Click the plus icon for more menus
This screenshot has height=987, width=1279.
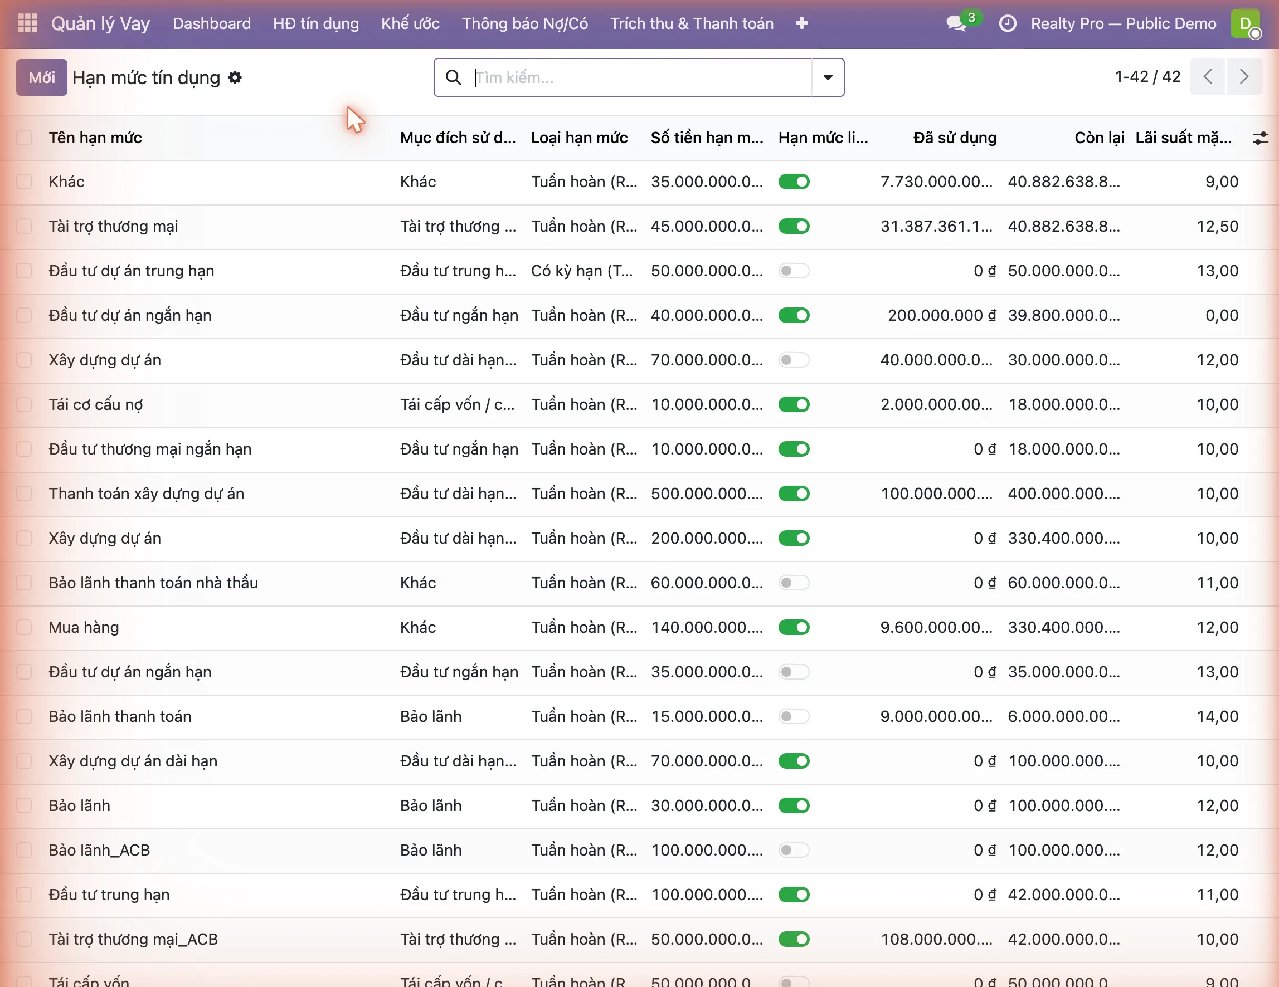click(x=803, y=23)
